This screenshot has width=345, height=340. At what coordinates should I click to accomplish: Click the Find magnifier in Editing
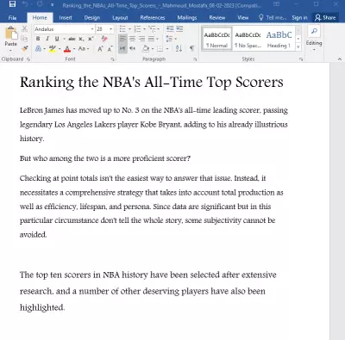pos(314,31)
